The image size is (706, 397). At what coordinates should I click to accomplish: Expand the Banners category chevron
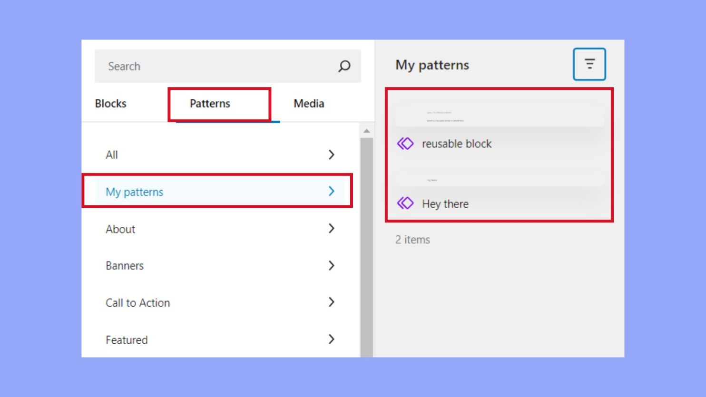[332, 266]
